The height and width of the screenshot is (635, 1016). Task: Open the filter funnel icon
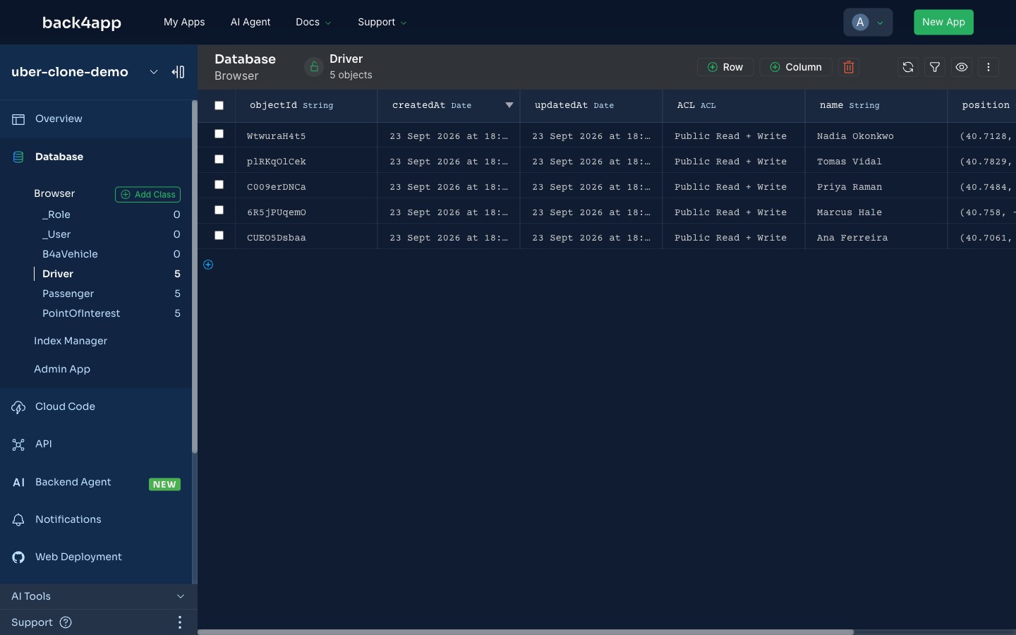[935, 67]
